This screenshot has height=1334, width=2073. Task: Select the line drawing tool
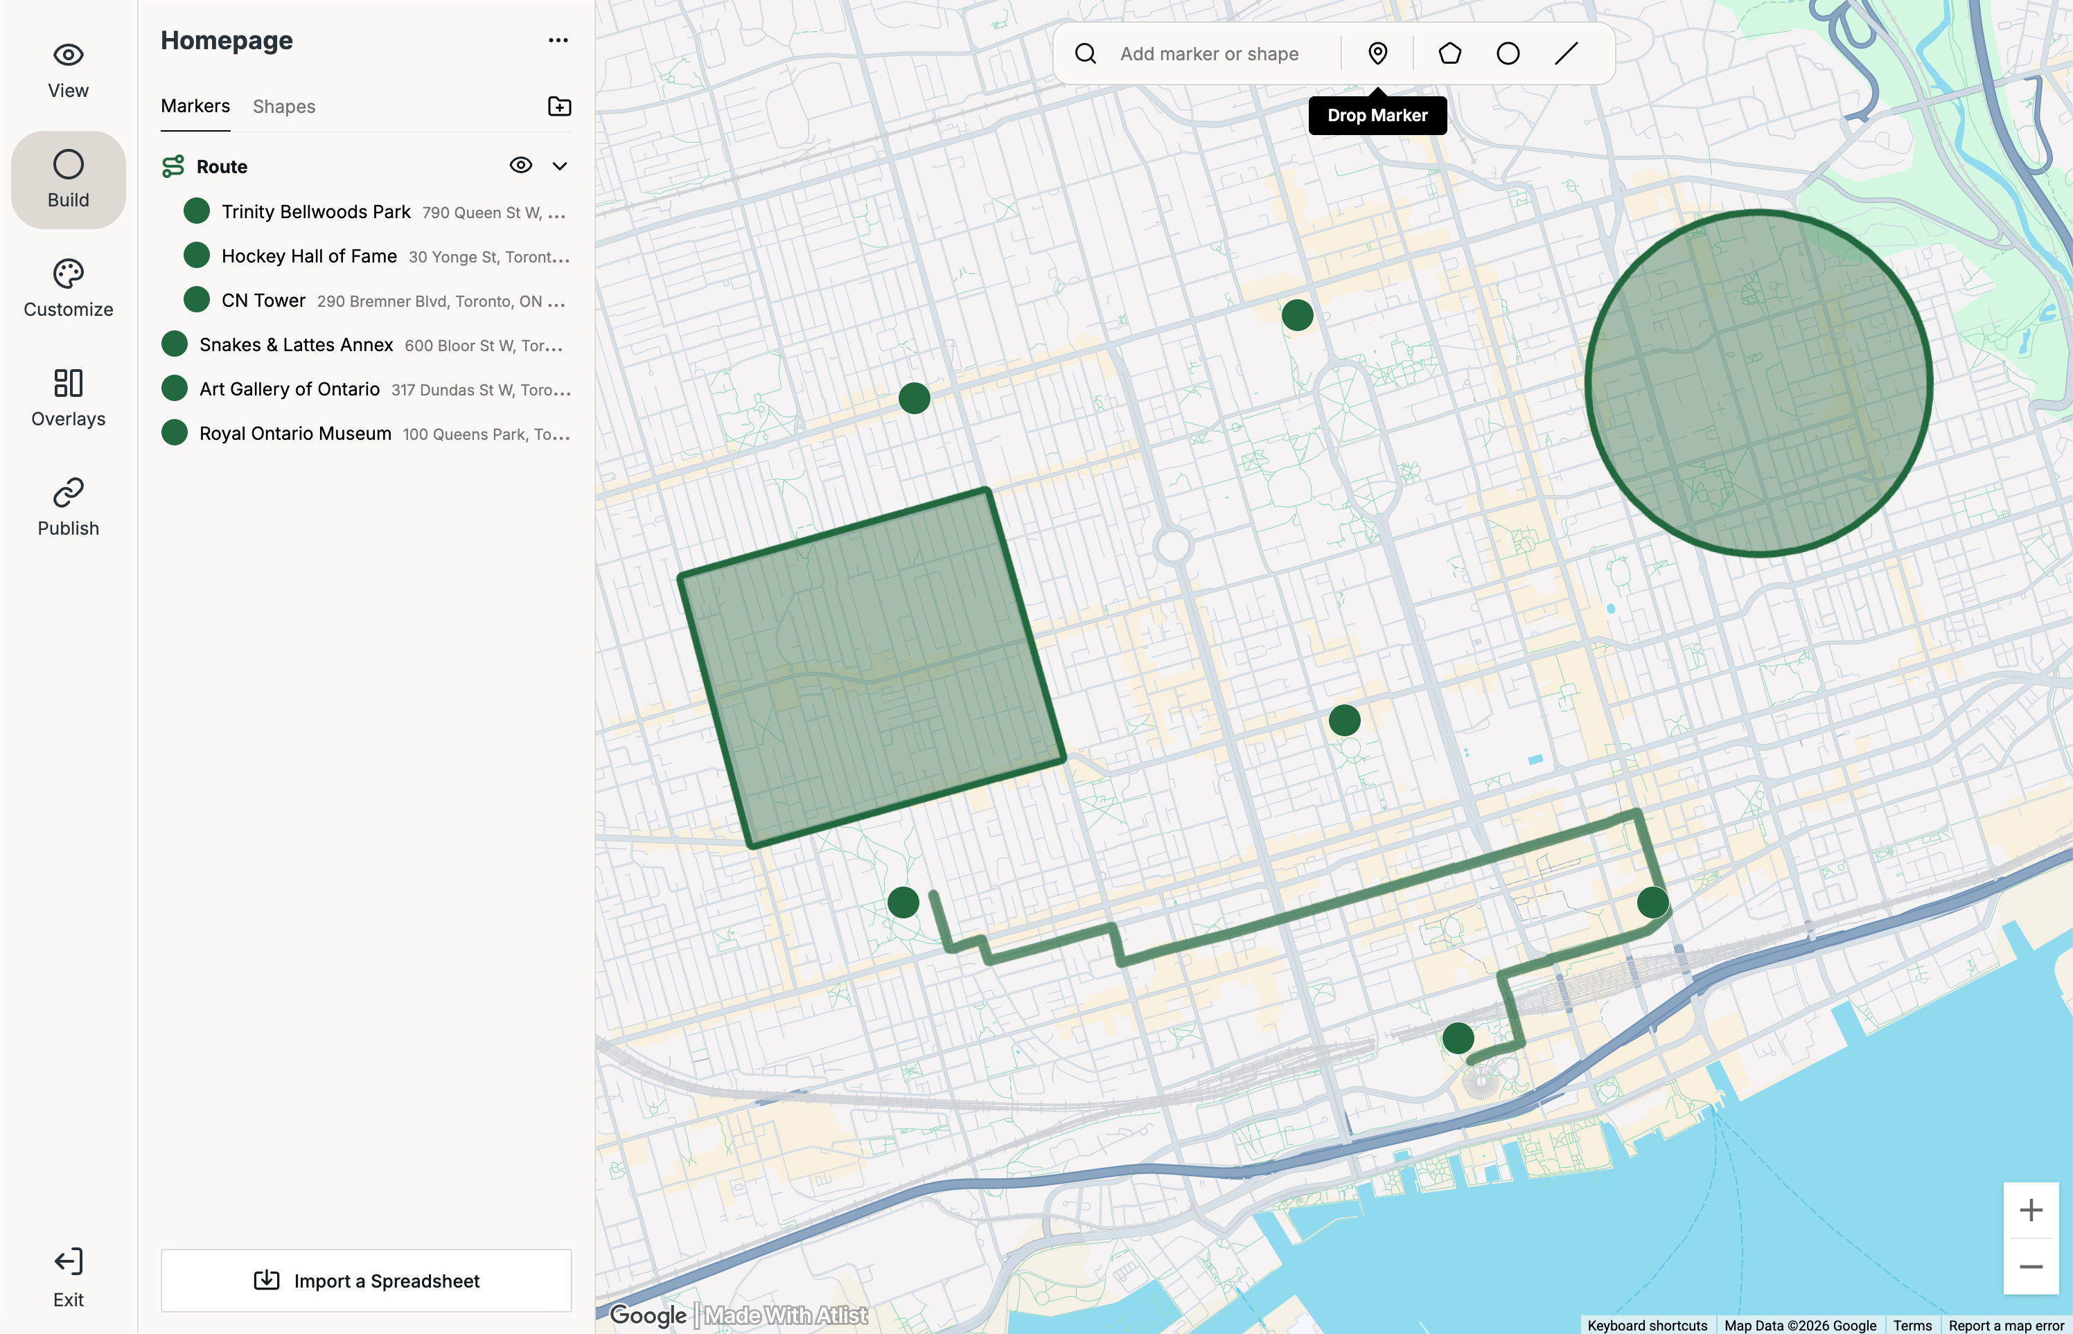(x=1567, y=54)
